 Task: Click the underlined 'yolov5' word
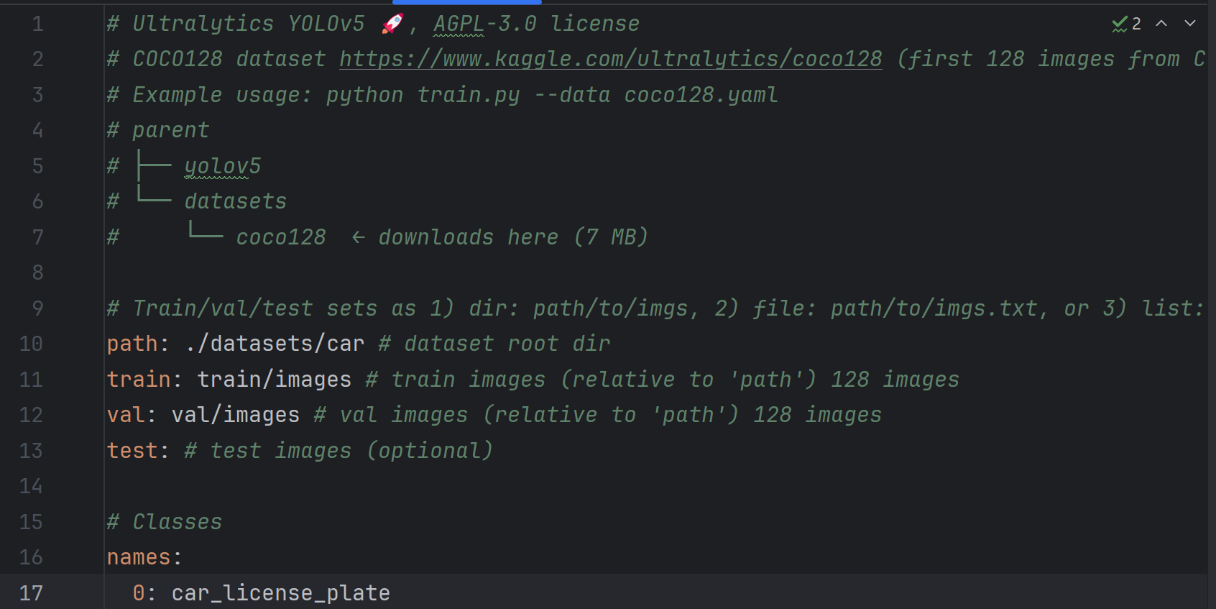coord(223,166)
